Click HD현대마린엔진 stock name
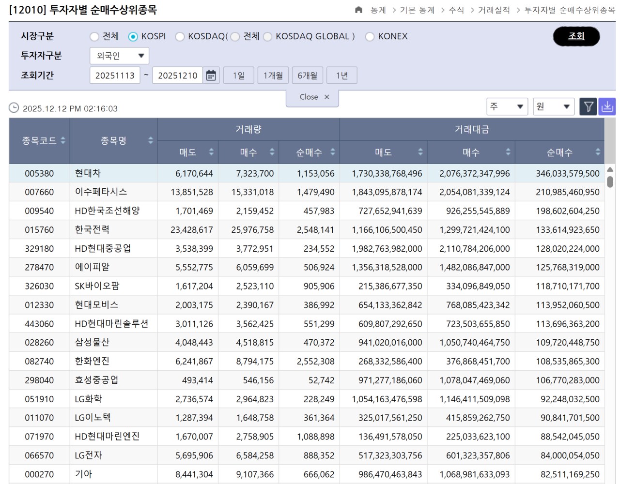The image size is (620, 484). point(107,437)
